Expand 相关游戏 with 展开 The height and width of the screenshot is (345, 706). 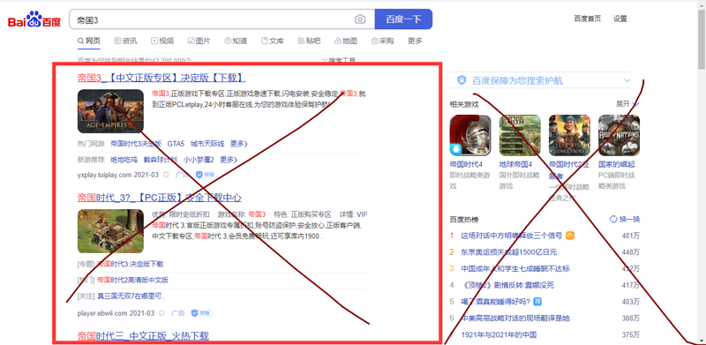coord(627,104)
